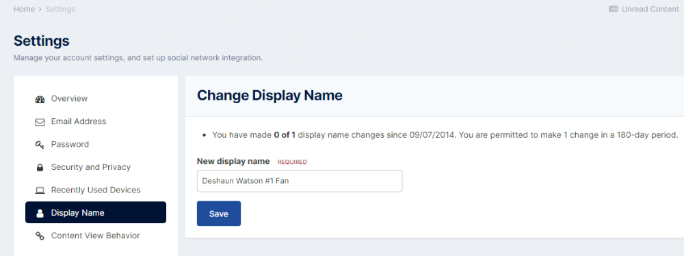684x256 pixels.
Task: Click the padlock icon for Security and Privacy
Action: pyautogui.click(x=40, y=167)
